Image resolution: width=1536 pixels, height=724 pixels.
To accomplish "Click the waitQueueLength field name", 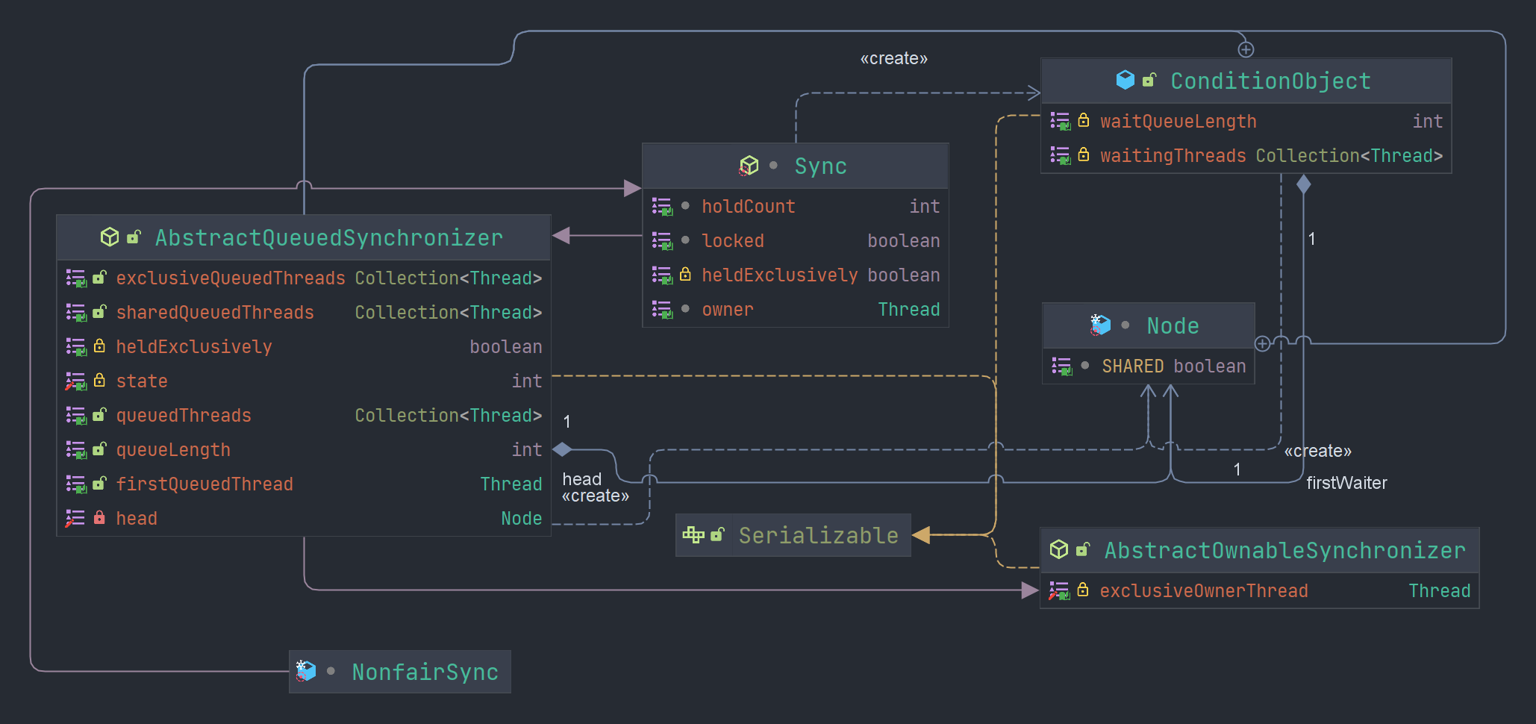I will tap(1178, 122).
